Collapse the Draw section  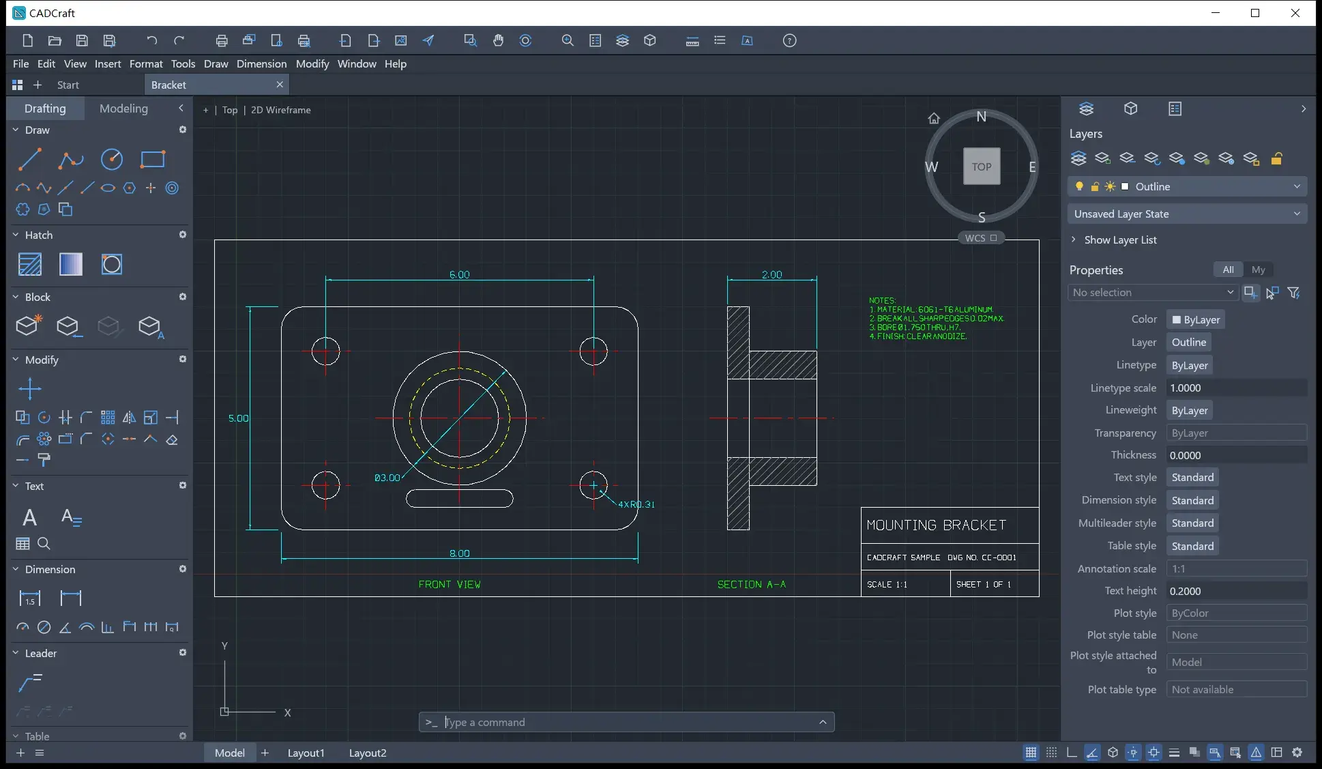[x=16, y=130]
